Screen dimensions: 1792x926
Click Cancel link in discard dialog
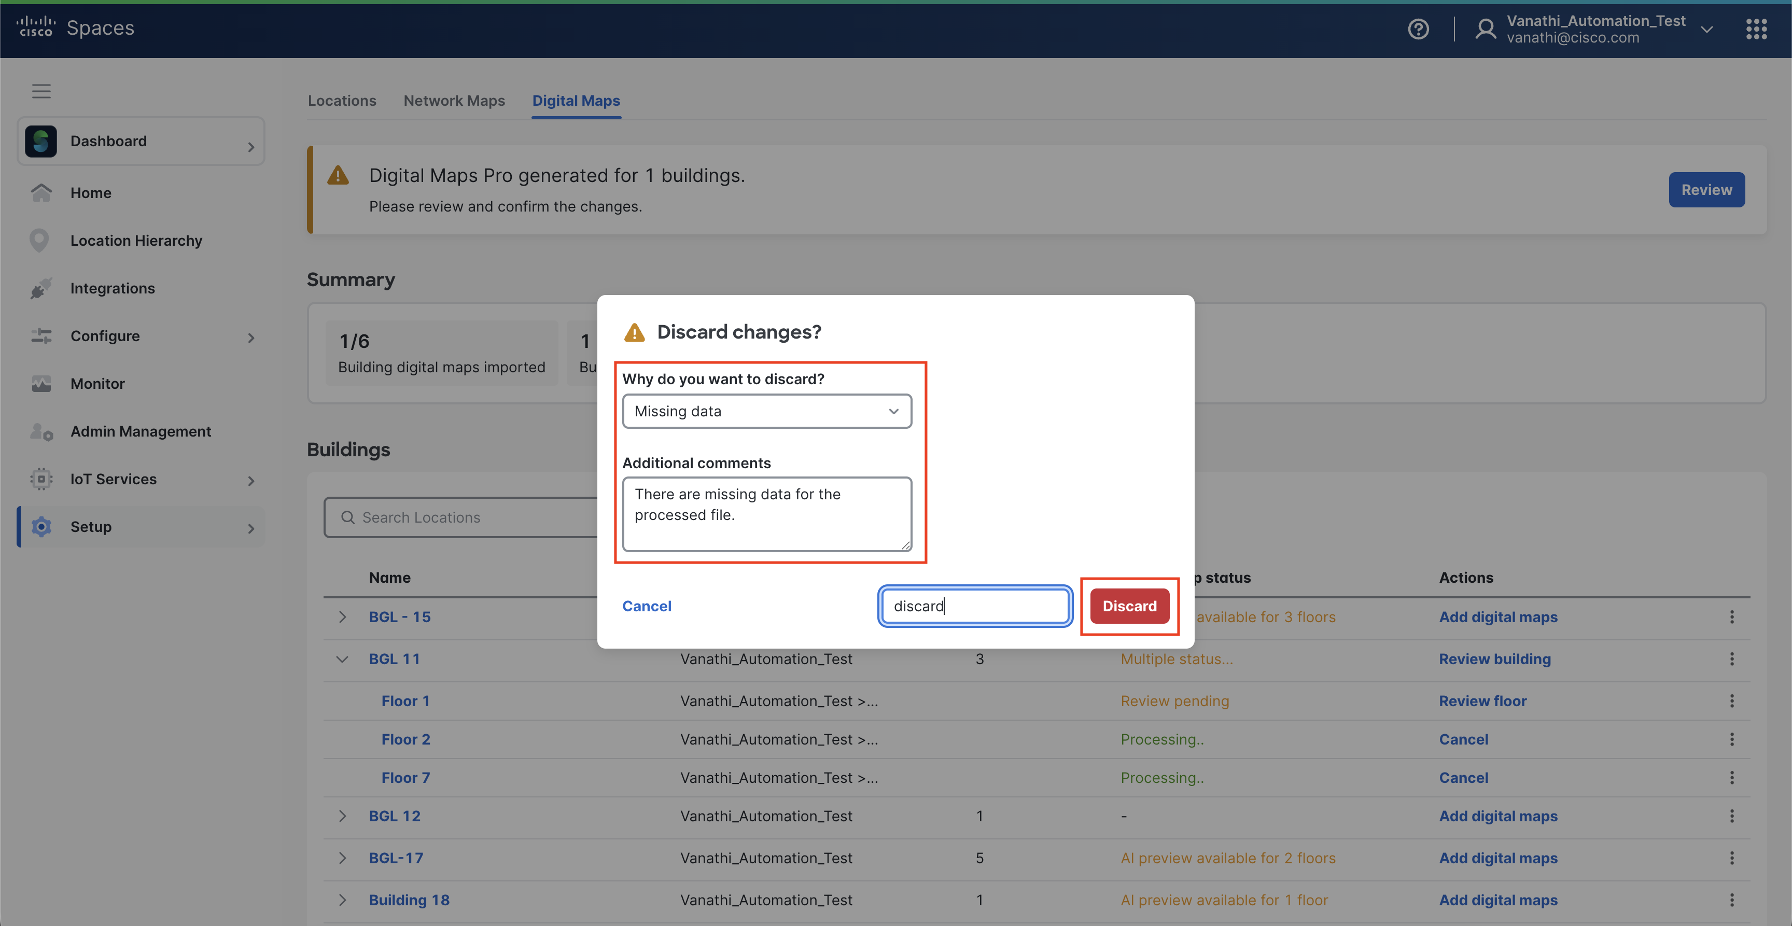pos(646,606)
